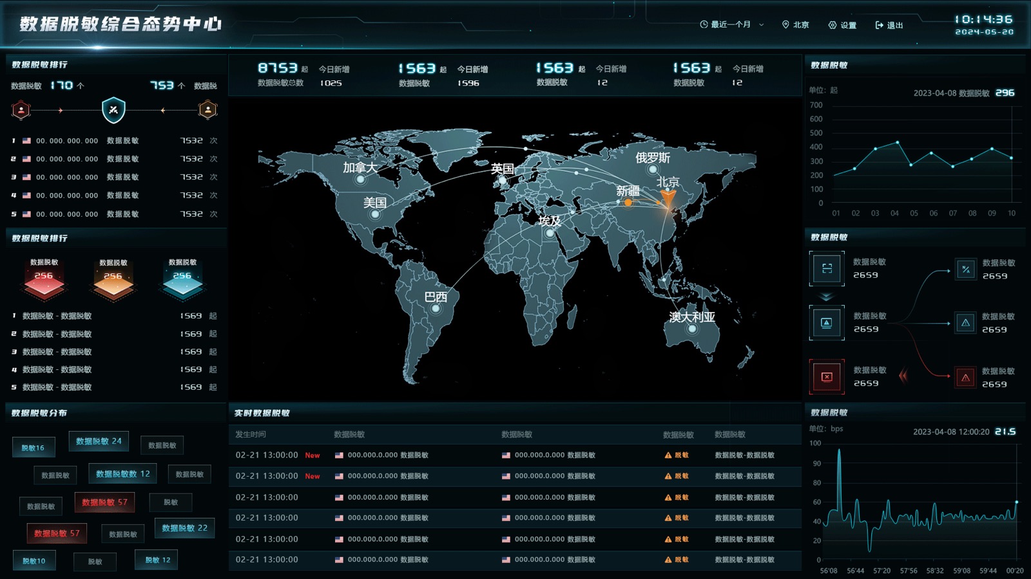1031x579 pixels.
Task: Click the percent icon in the flow panel
Action: coord(965,270)
